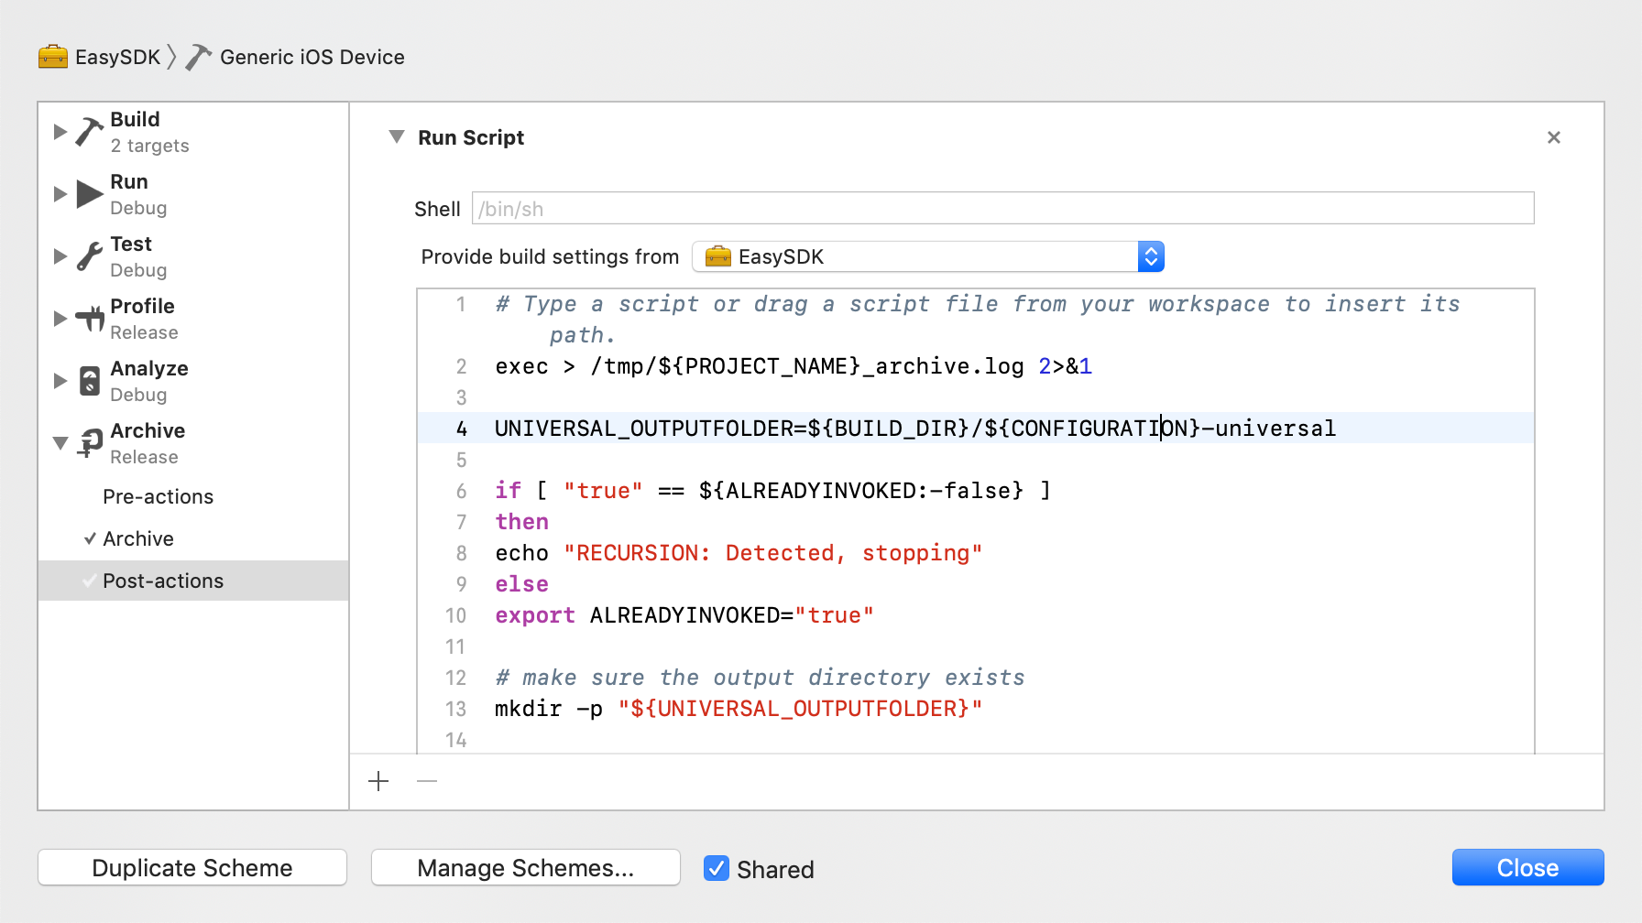
Task: Delete Run Script action with X button
Action: (x=1553, y=137)
